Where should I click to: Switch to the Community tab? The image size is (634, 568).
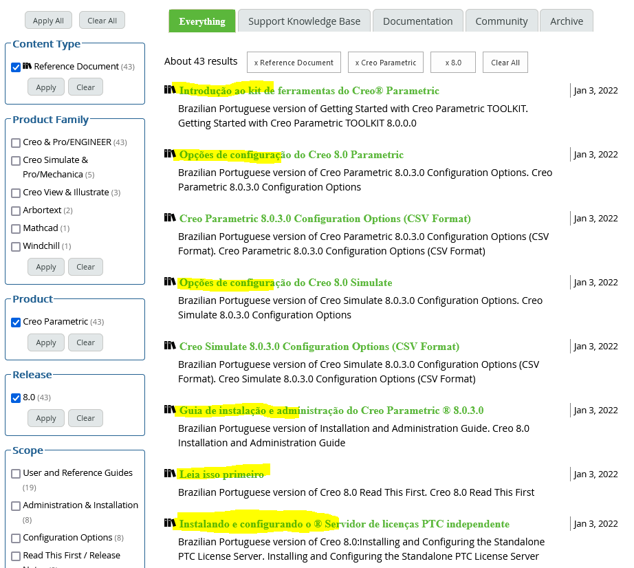(x=501, y=21)
